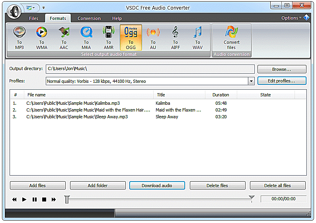
Task: Click the Download audio button
Action: (157, 186)
